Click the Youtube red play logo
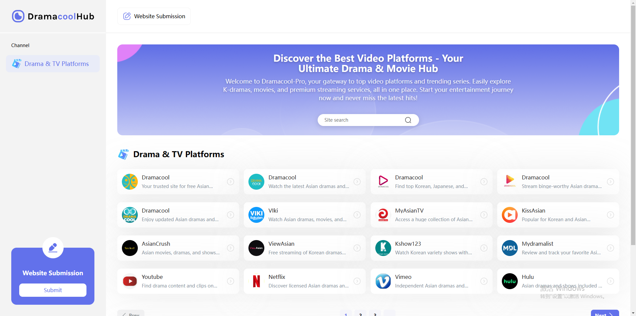Viewport: 636px width, 316px height. click(130, 281)
